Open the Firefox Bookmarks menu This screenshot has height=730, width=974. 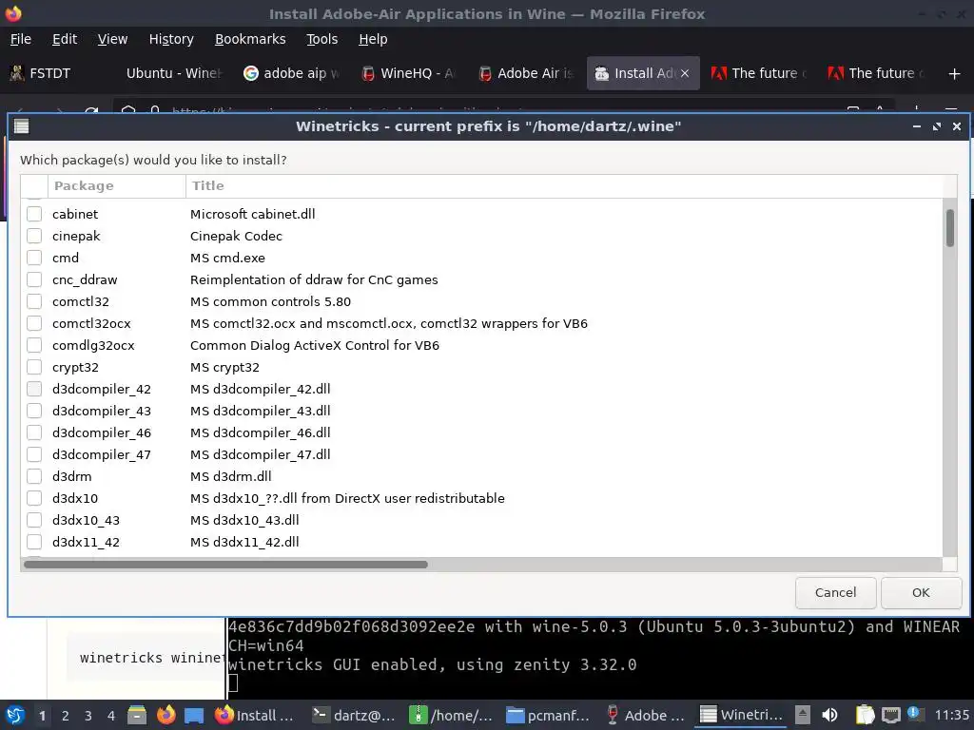pyautogui.click(x=250, y=39)
